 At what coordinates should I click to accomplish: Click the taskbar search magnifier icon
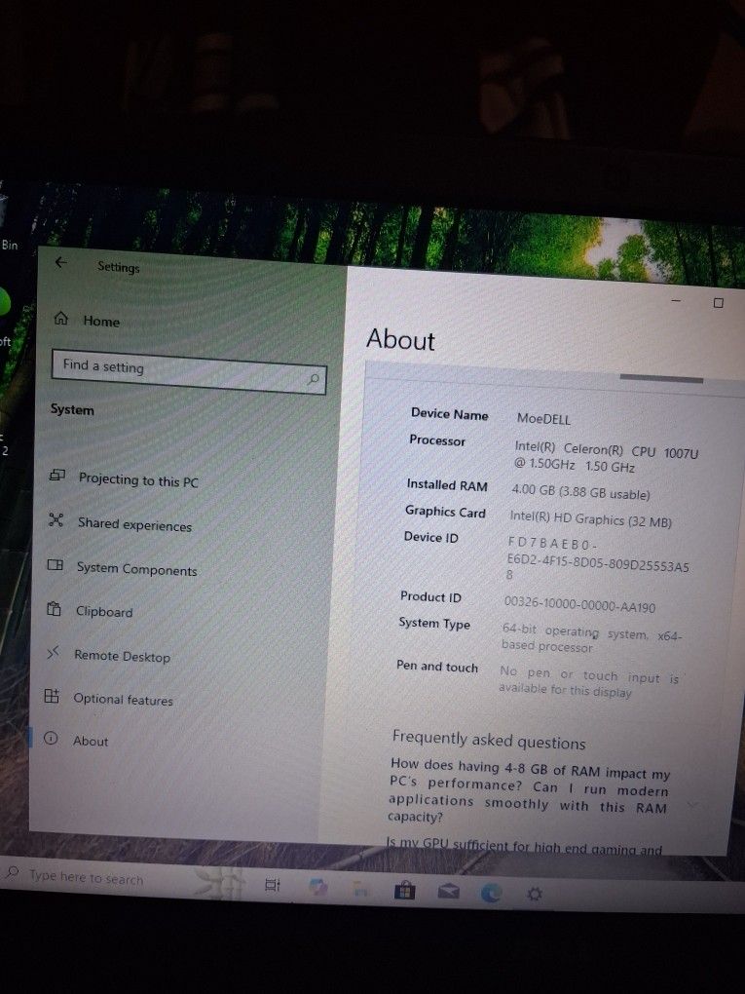(12, 872)
